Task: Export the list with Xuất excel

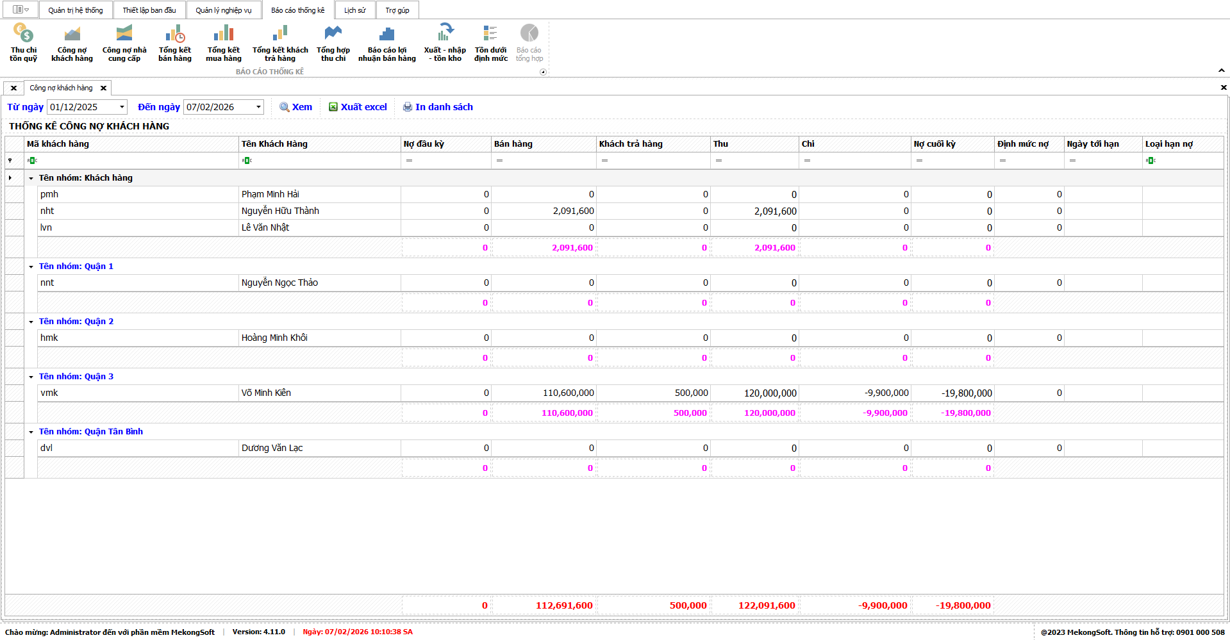Action: coord(358,107)
